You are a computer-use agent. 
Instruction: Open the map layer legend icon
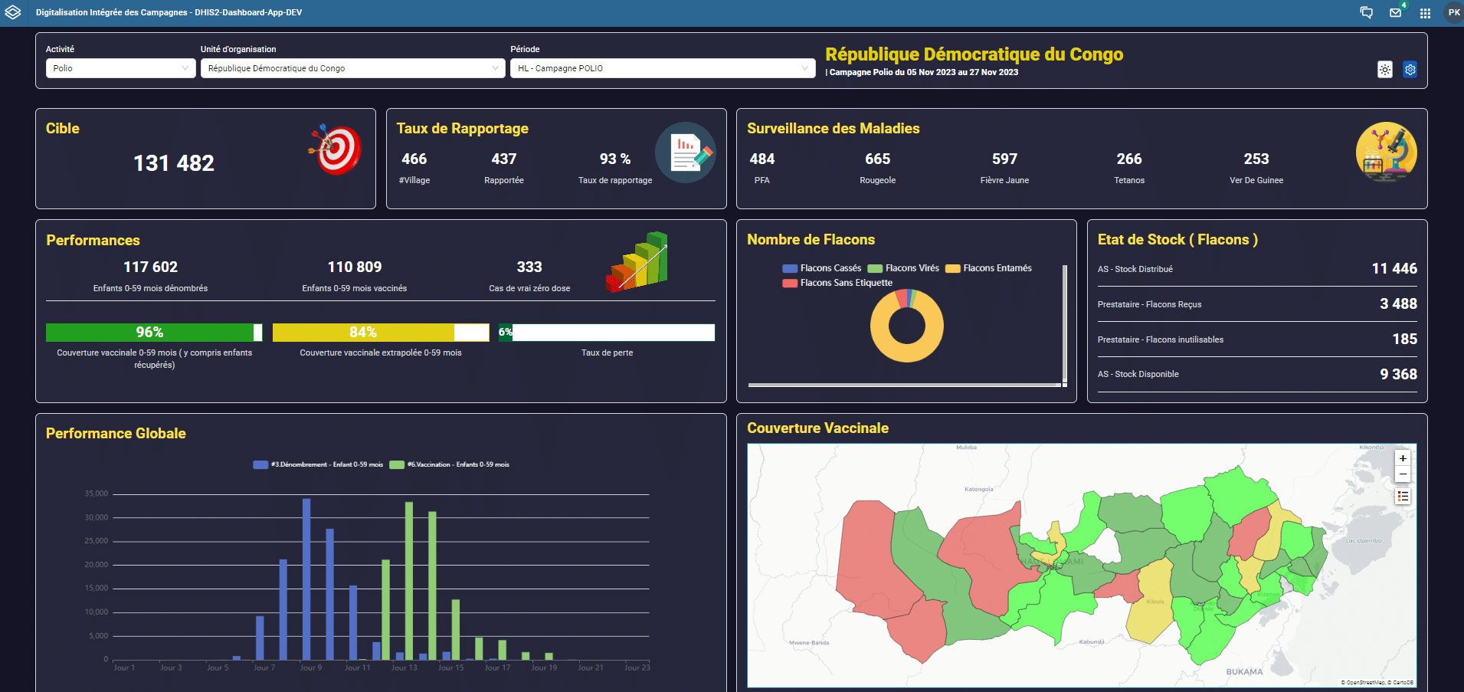tap(1403, 496)
